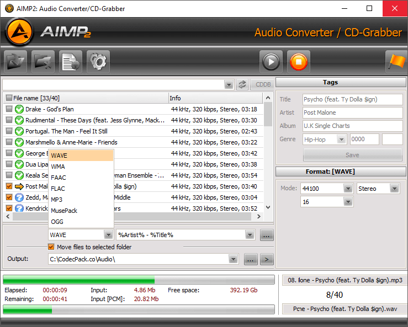This screenshot has width=408, height=327.
Task: Select FLAC in the format list
Action: 81,189
